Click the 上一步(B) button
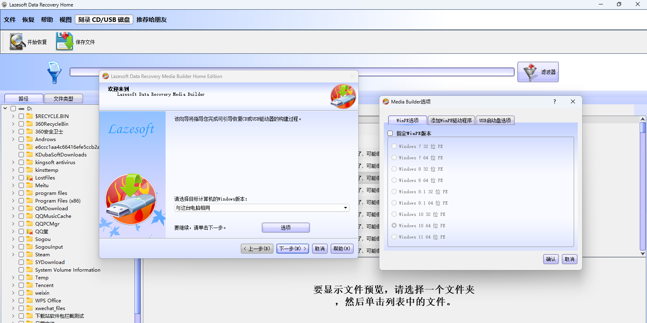The height and width of the screenshot is (323, 647). 257,249
